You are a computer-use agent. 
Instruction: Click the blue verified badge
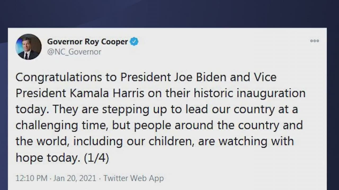[134, 42]
